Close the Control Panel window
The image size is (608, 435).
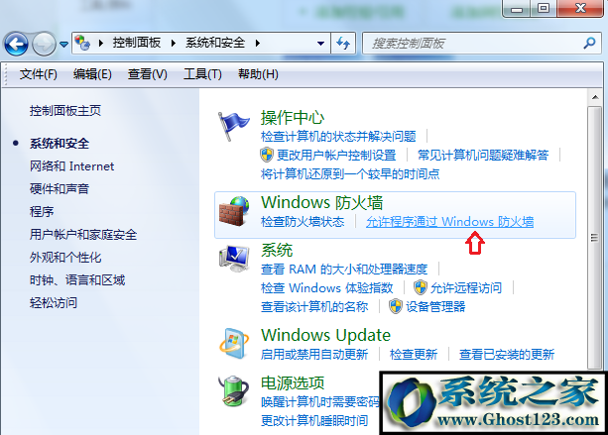click(x=580, y=9)
